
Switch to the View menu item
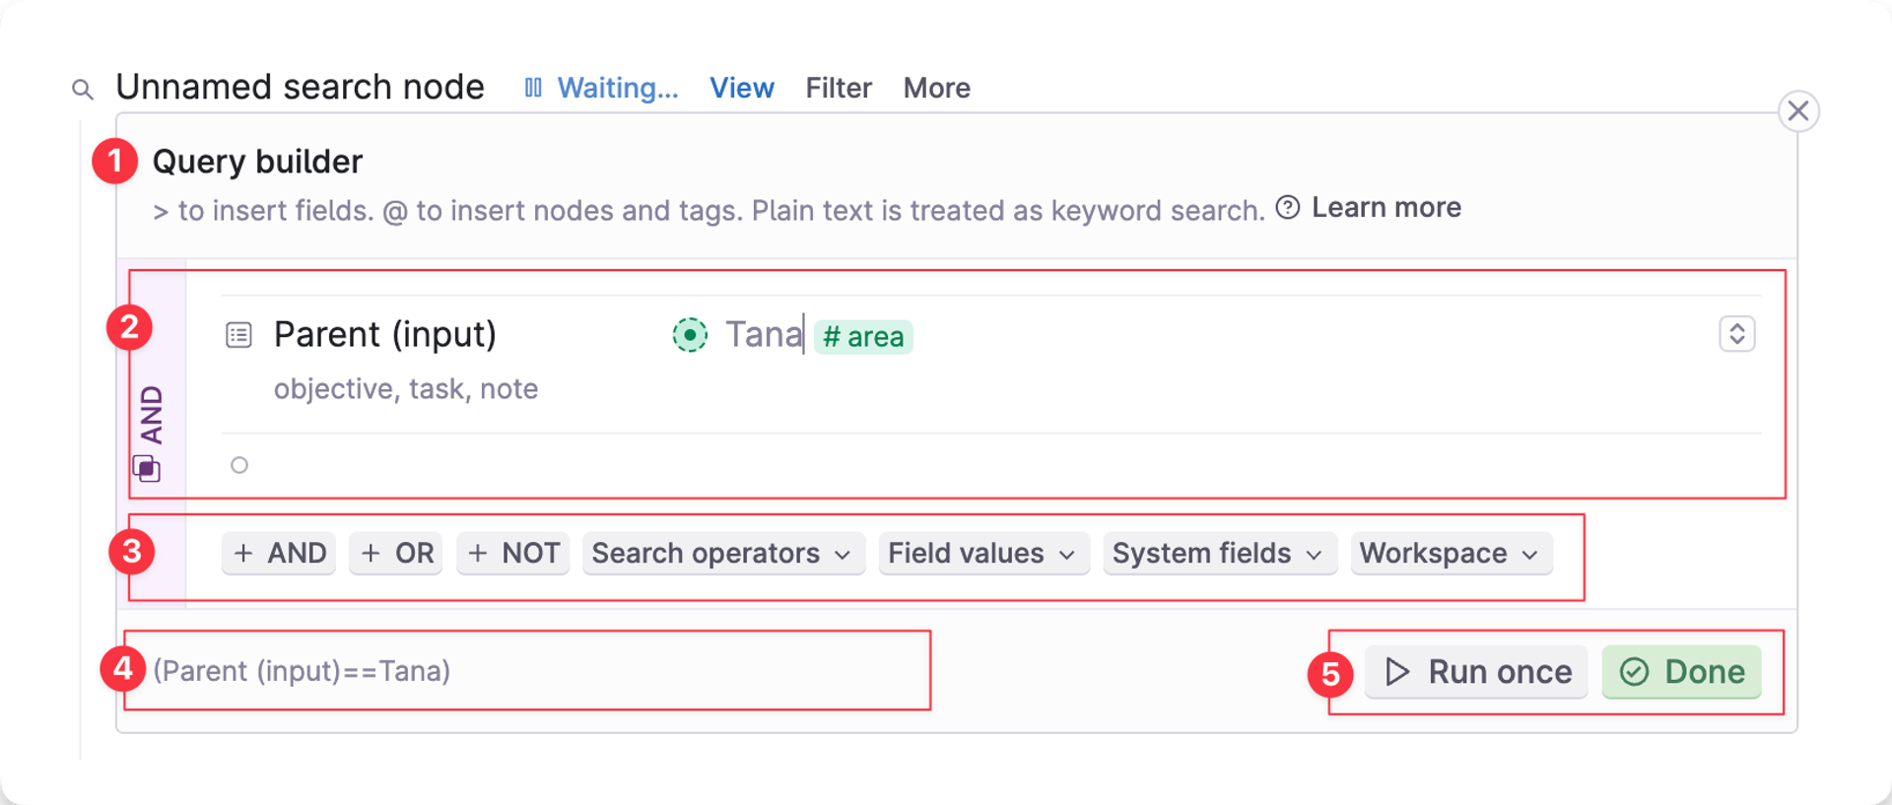(742, 88)
